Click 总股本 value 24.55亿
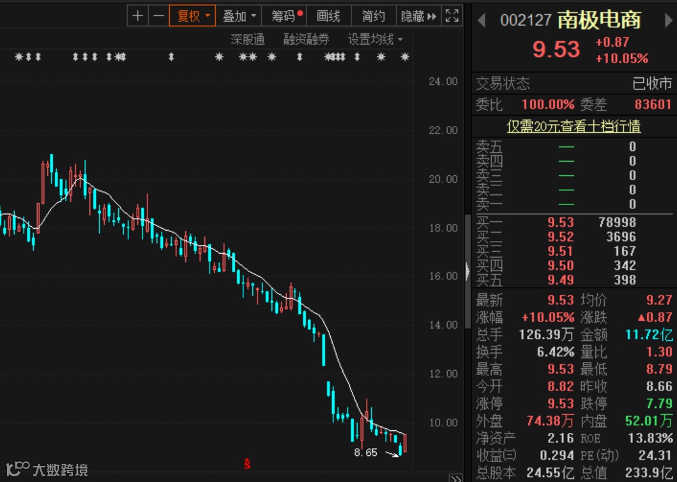Image resolution: width=677 pixels, height=482 pixels. point(550,472)
